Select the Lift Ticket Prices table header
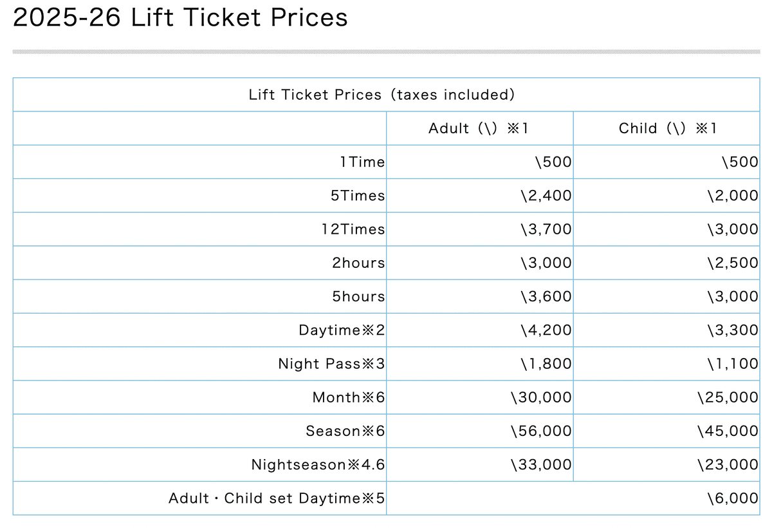The width and height of the screenshot is (772, 528). click(x=382, y=95)
